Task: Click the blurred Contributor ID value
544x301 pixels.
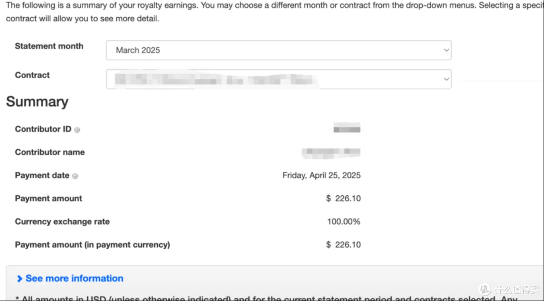Action: (x=347, y=129)
